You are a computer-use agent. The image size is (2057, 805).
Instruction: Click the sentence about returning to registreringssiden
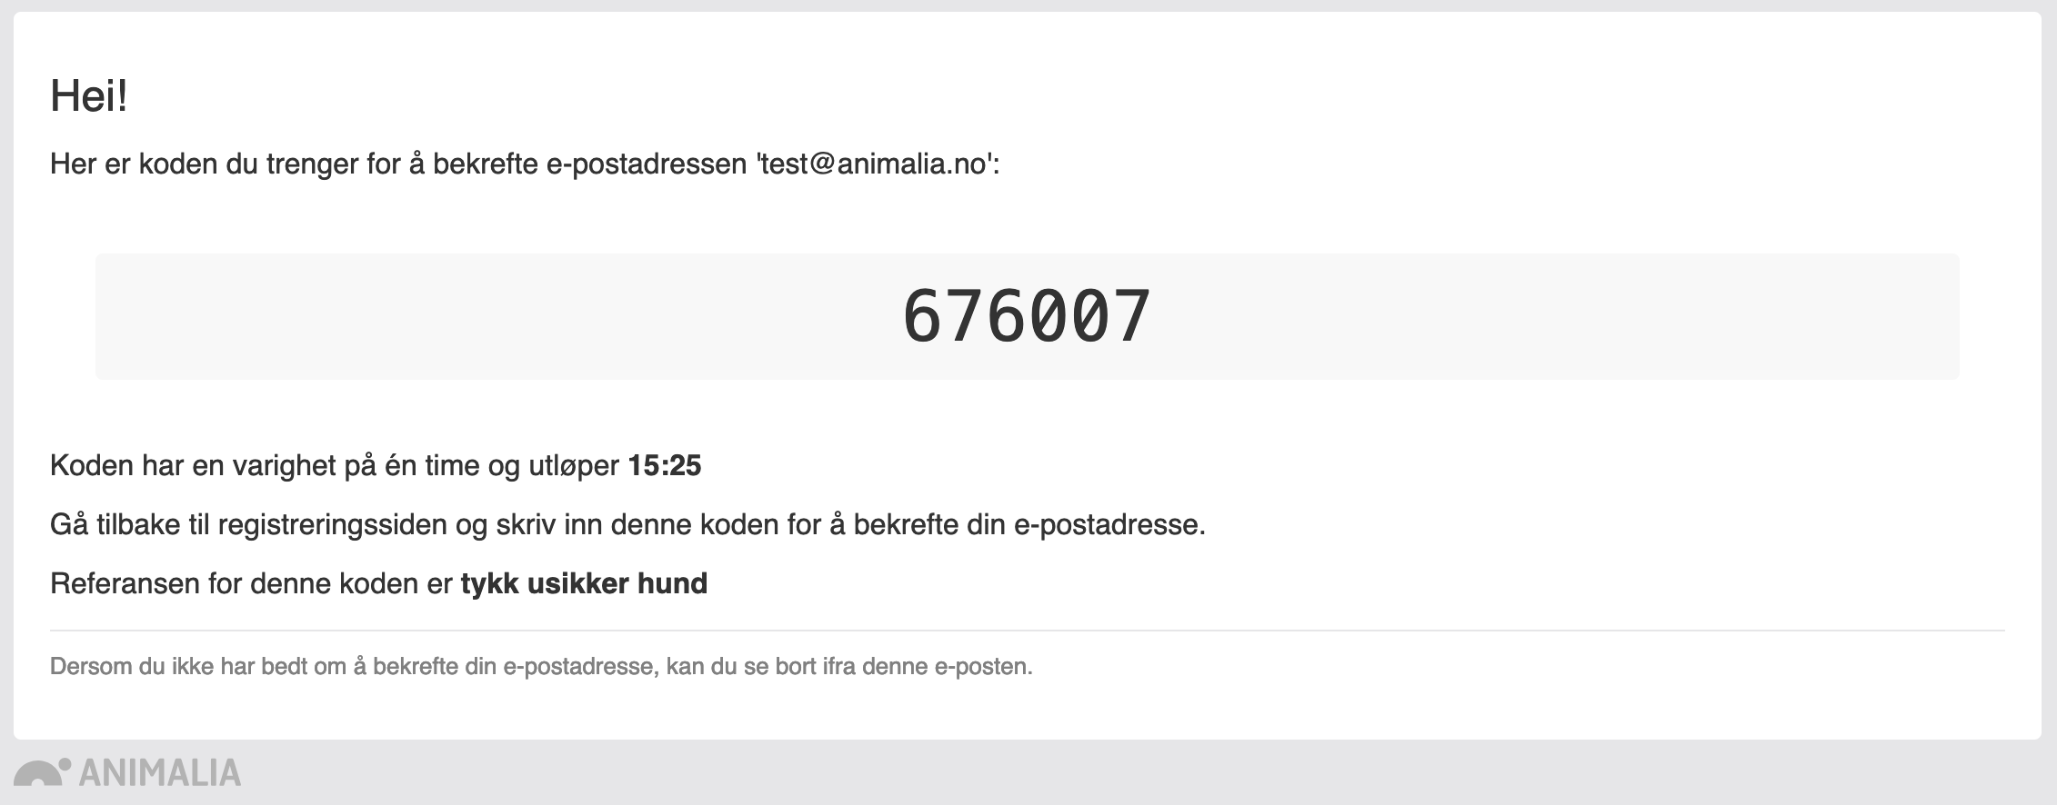(x=627, y=525)
